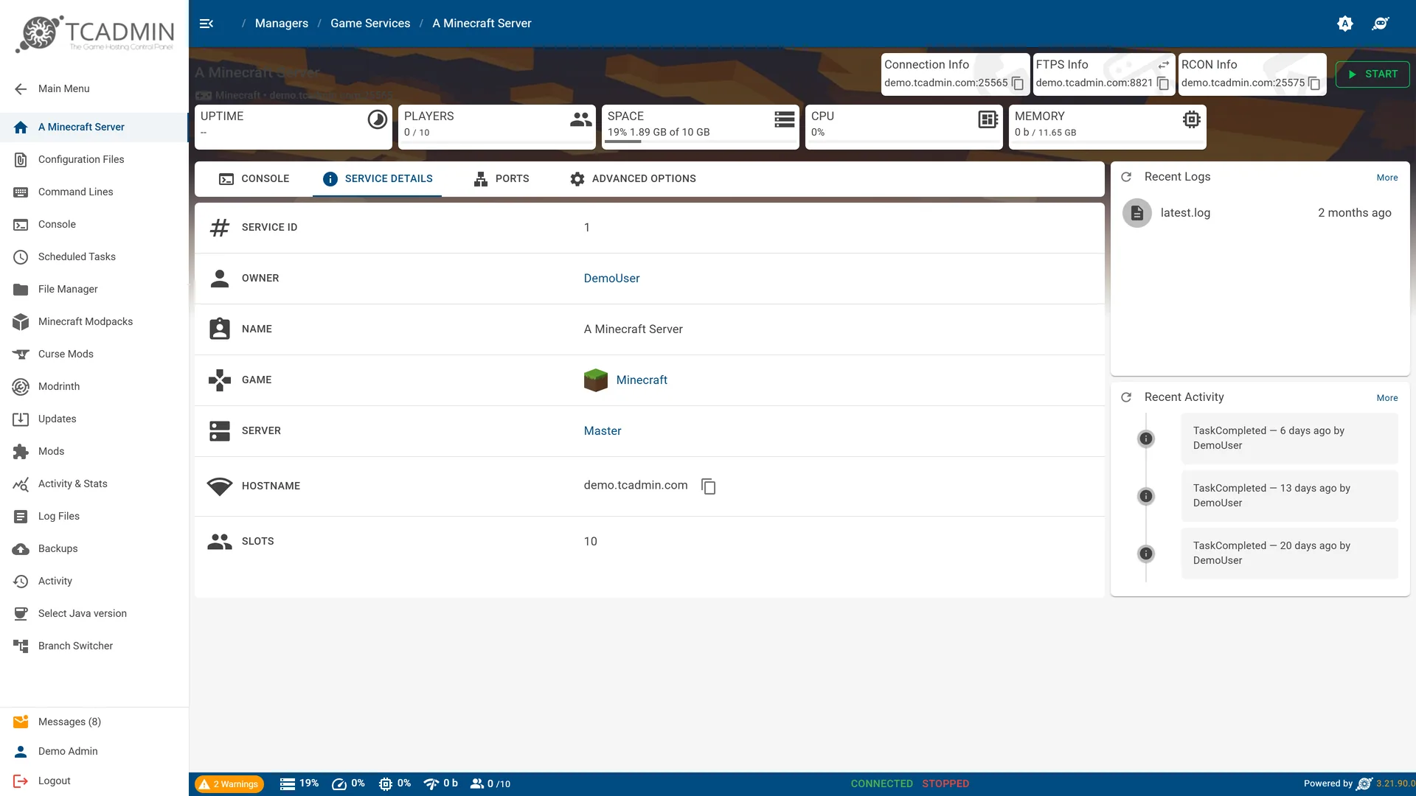
Task: Copy the RCON Info address
Action: coord(1314,83)
